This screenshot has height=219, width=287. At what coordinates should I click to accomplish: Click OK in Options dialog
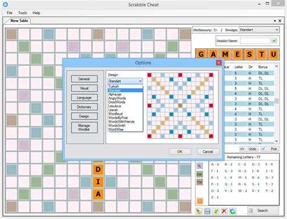tap(180, 151)
